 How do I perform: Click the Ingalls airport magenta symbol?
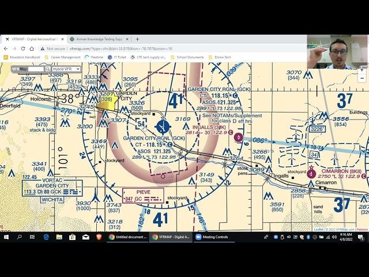pyautogui.click(x=238, y=137)
